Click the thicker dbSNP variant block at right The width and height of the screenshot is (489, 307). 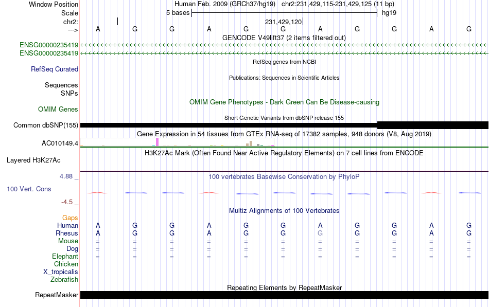433,125
